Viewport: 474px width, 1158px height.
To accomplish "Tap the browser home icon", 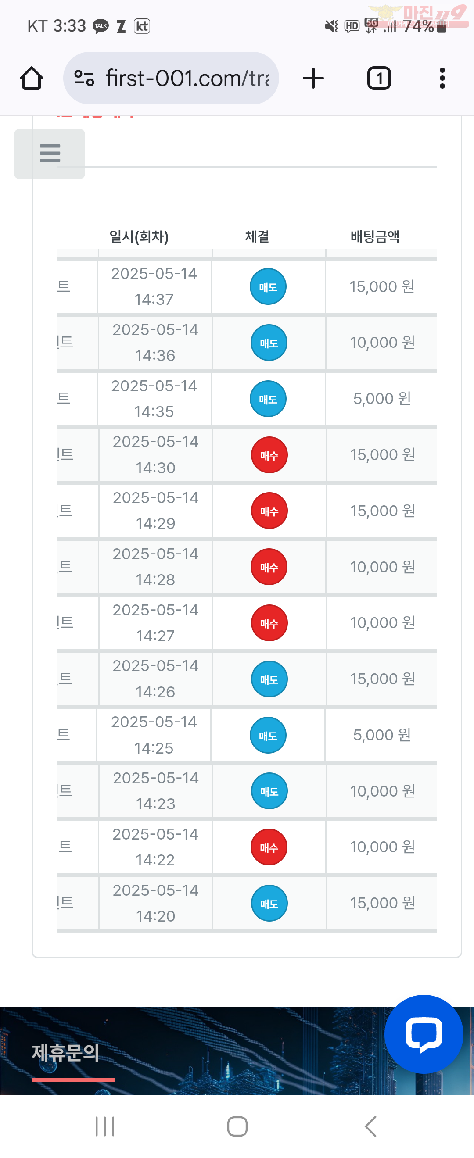I will [32, 78].
